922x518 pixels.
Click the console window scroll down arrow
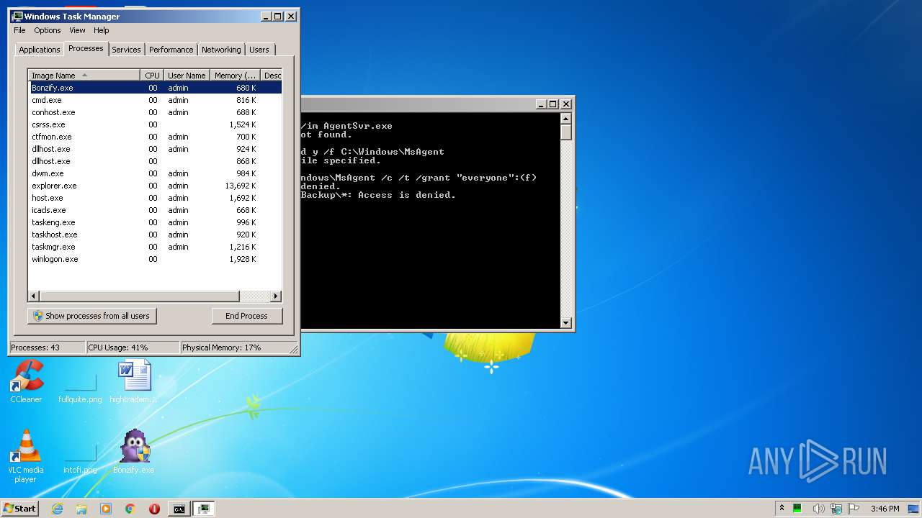[x=566, y=323]
